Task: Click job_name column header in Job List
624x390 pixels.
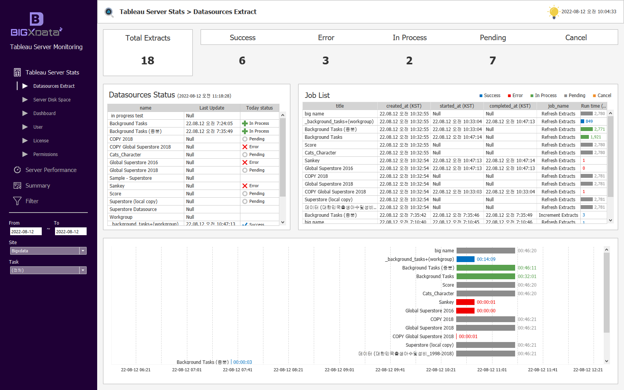Action: tap(558, 106)
